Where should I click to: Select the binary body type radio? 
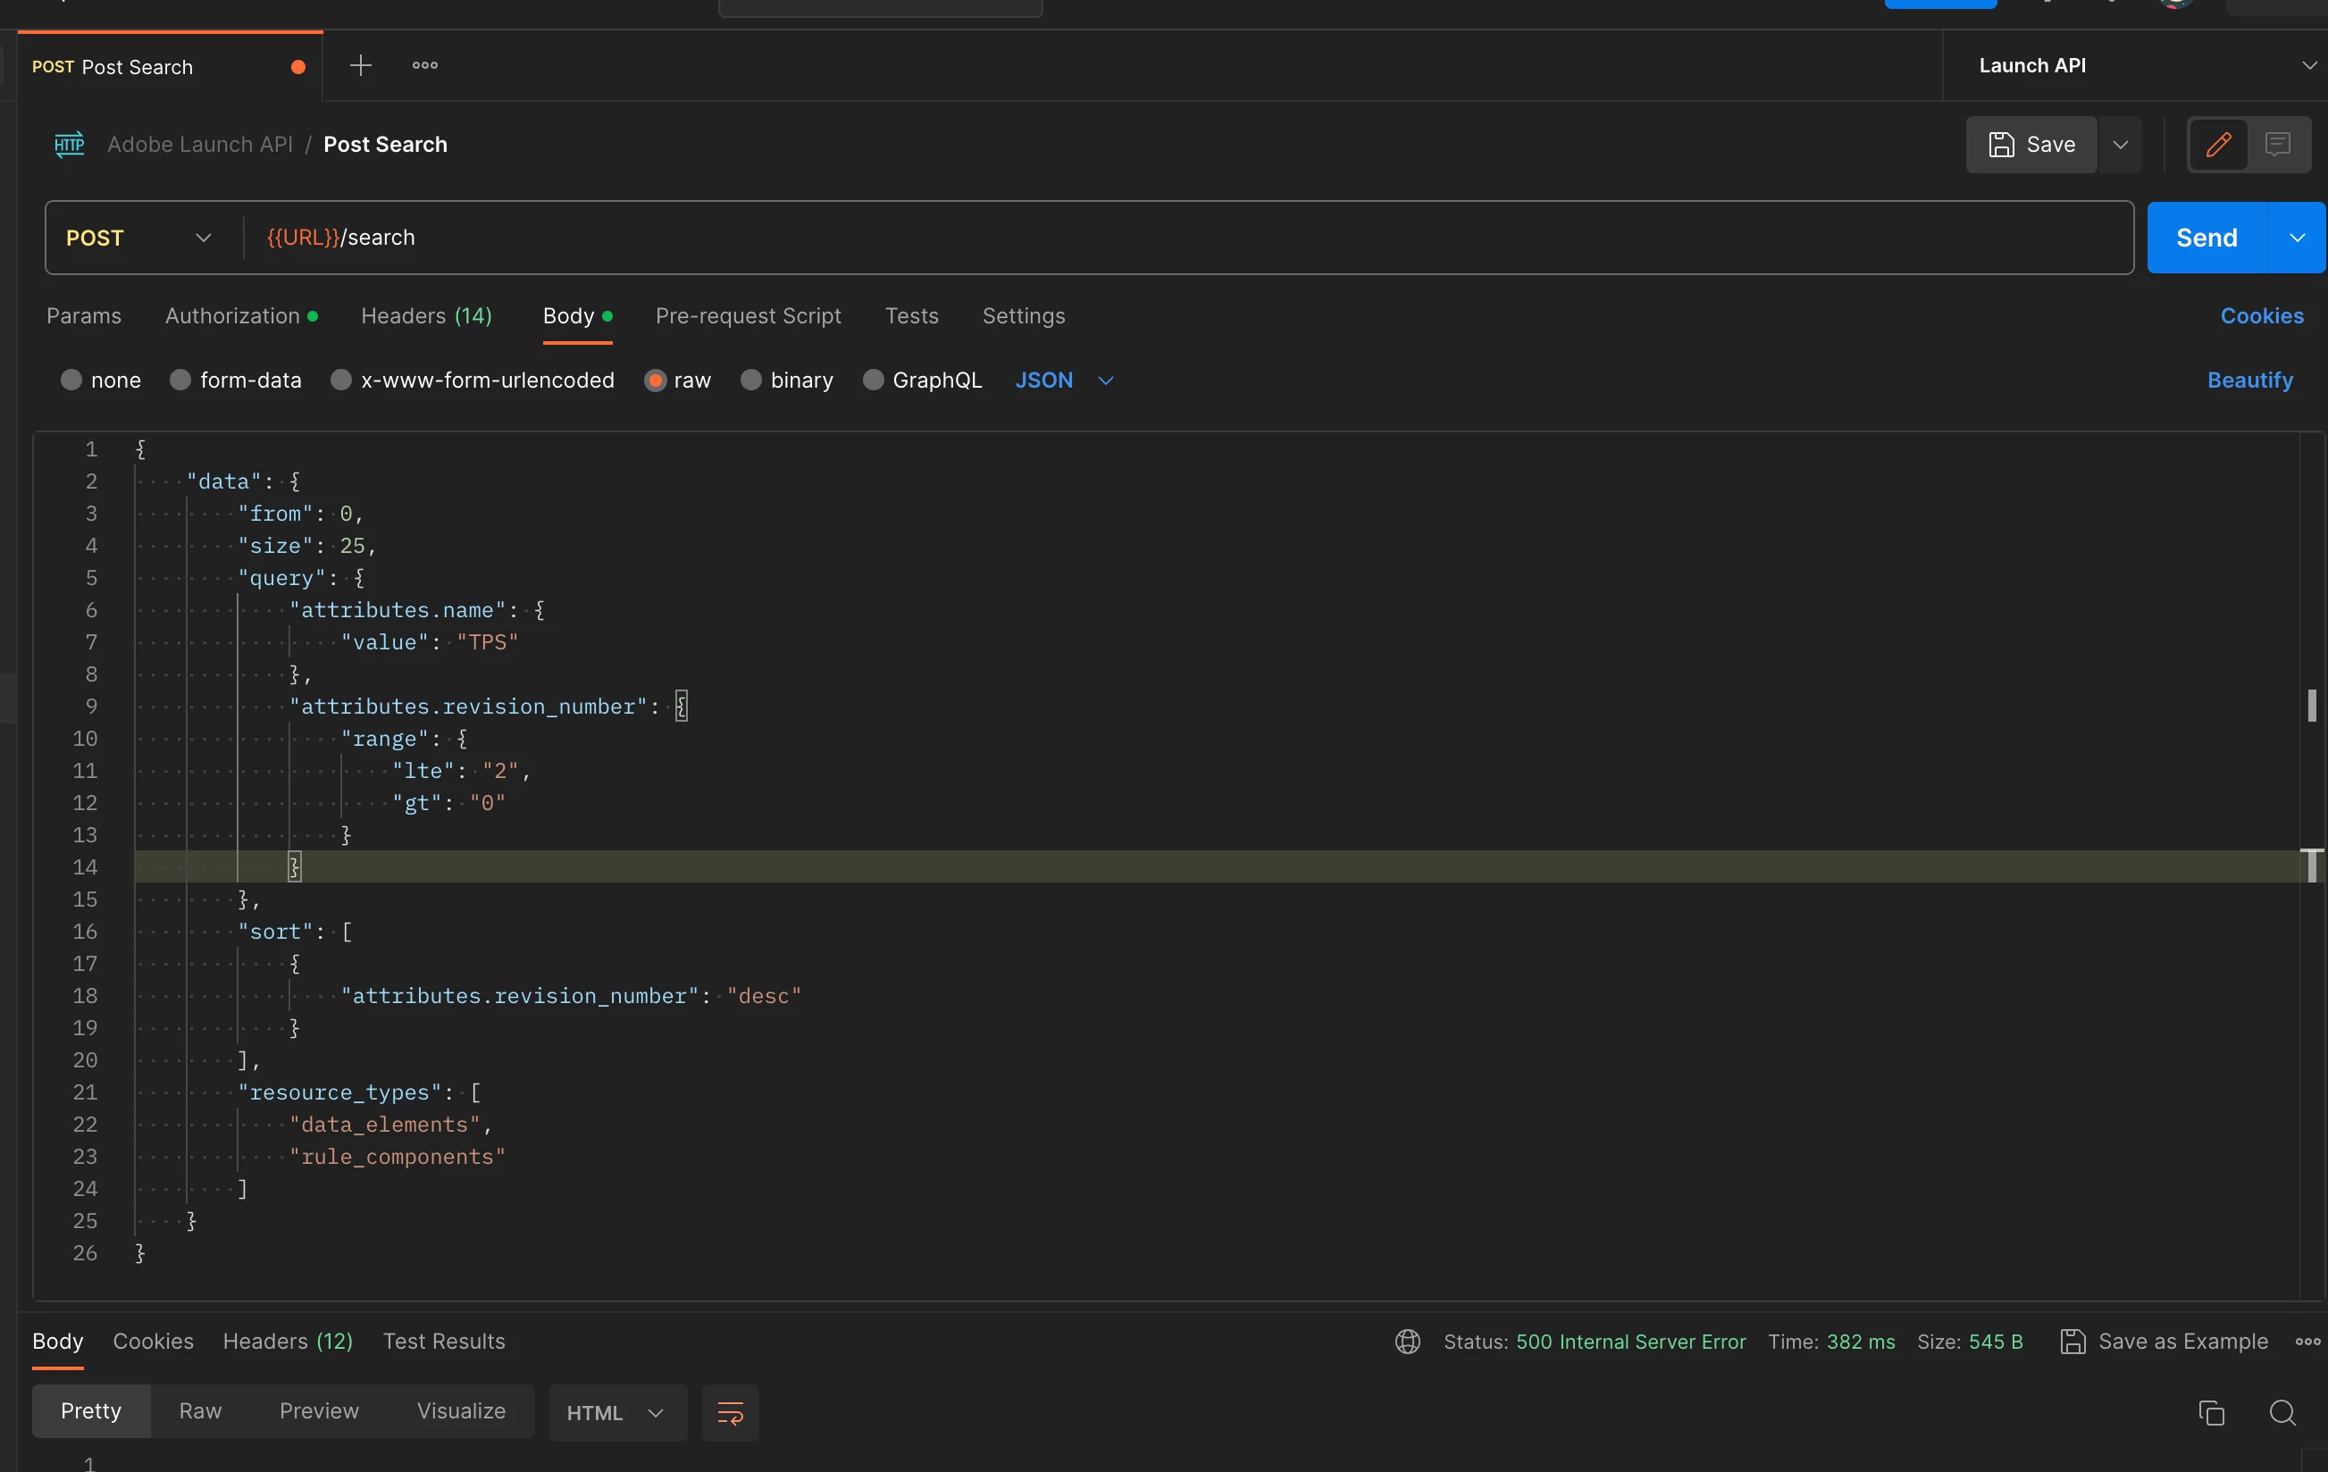751,380
